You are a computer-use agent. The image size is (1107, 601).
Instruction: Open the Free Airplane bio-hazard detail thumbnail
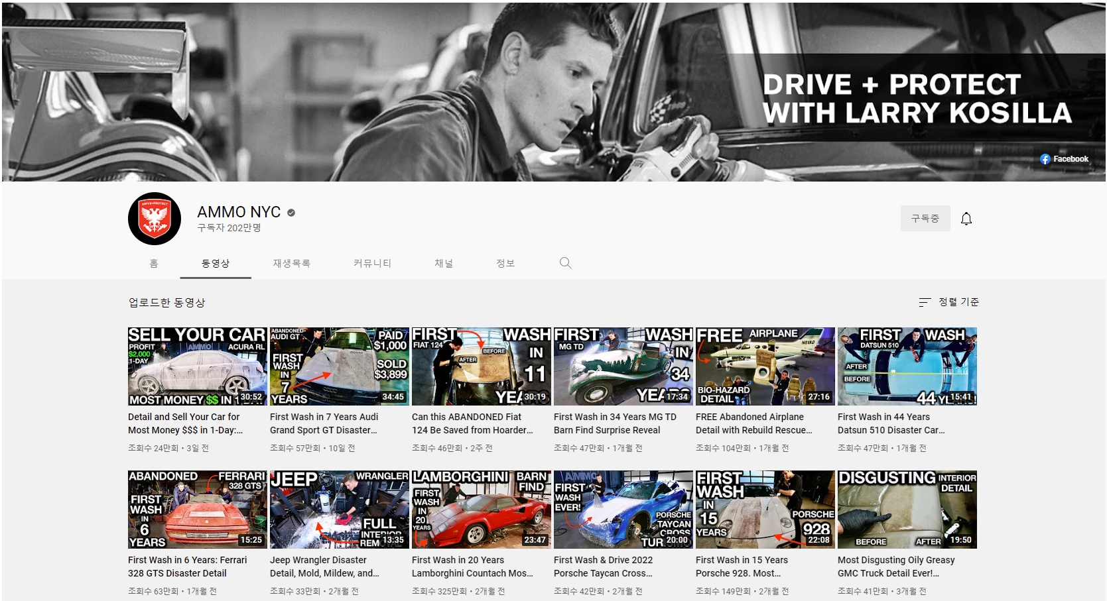(765, 366)
